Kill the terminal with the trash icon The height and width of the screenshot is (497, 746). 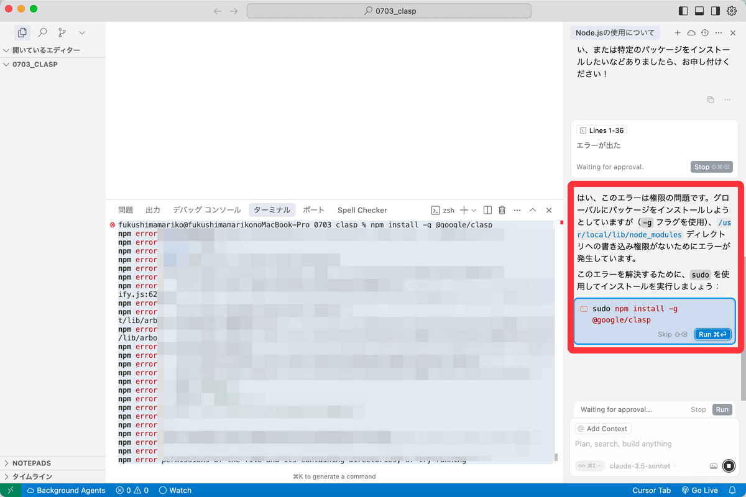[502, 210]
